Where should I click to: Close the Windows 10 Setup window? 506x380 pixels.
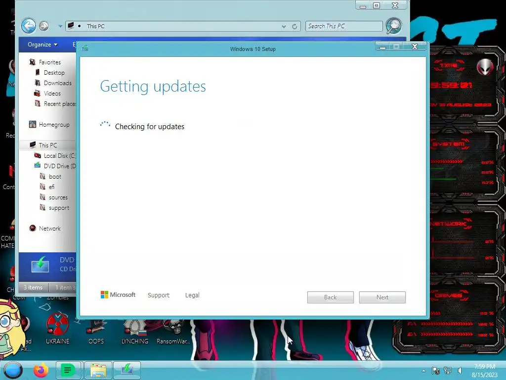[415, 47]
